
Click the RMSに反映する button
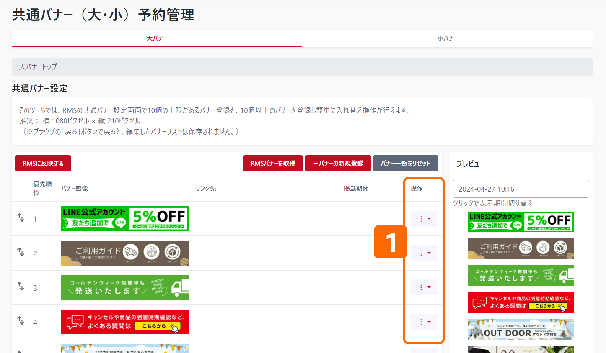tap(43, 164)
